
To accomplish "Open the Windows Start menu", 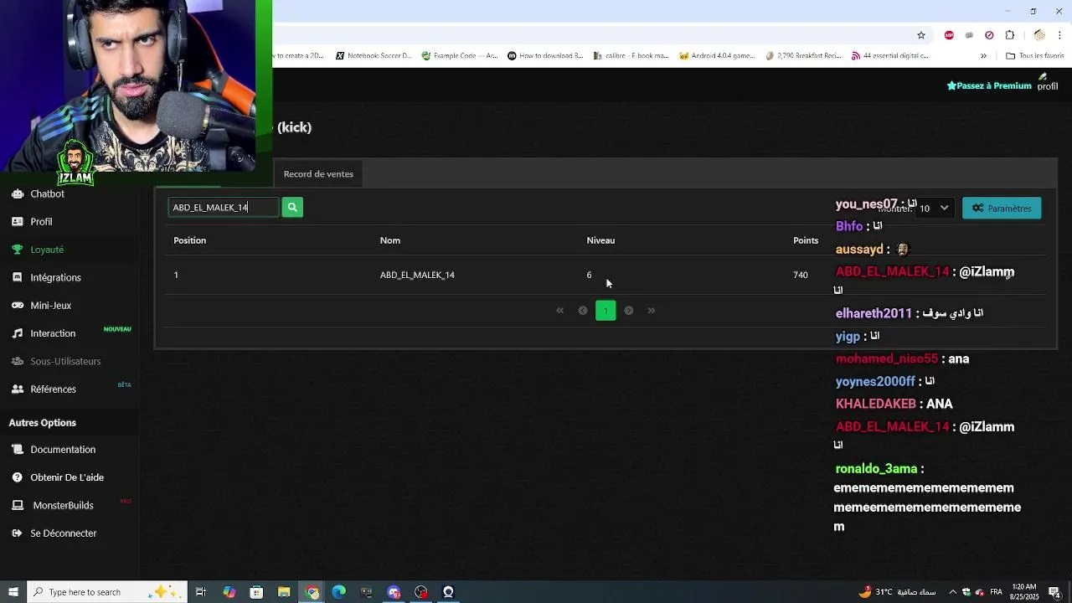I will (x=13, y=592).
